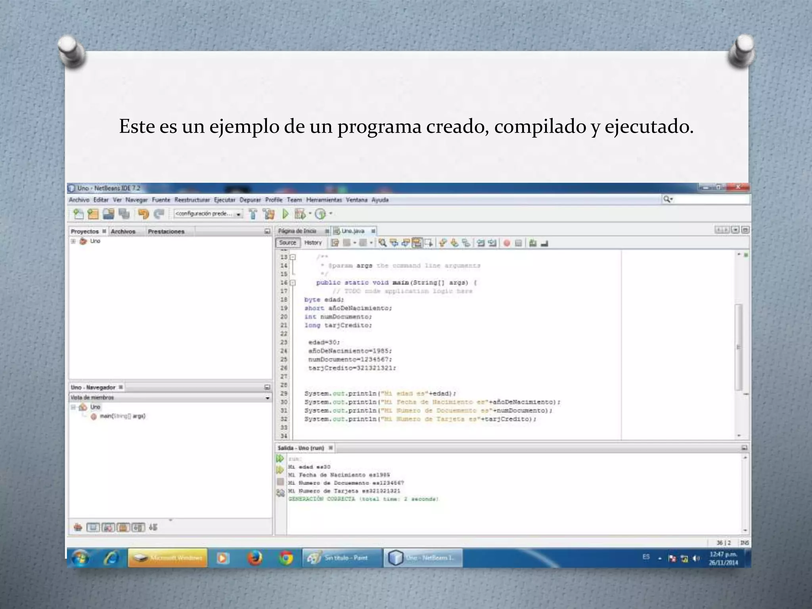Click the Comment code icon
812x609 pixels.
click(x=533, y=243)
